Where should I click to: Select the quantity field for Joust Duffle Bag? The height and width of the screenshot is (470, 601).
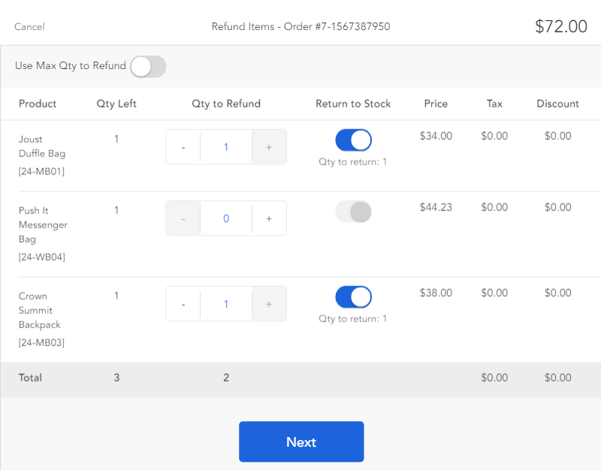point(225,146)
